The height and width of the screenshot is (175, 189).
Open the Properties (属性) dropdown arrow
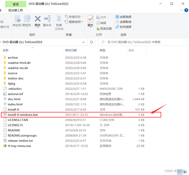click(x=90, y=27)
